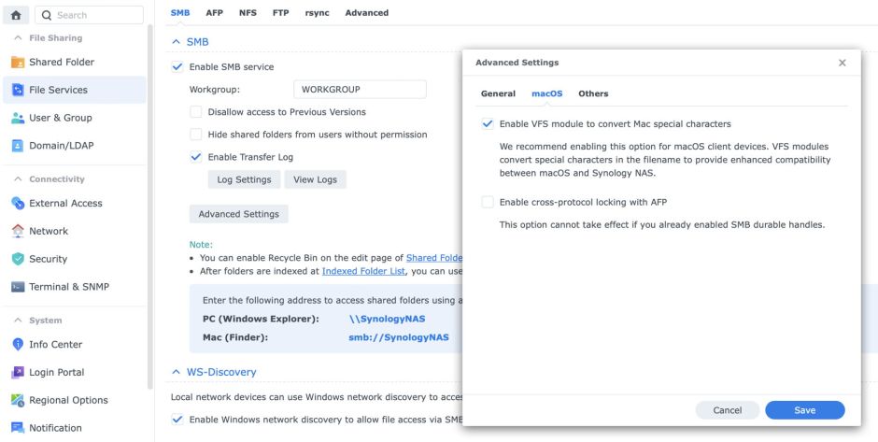878x442 pixels.
Task: Select the User & Group icon
Action: click(x=18, y=119)
